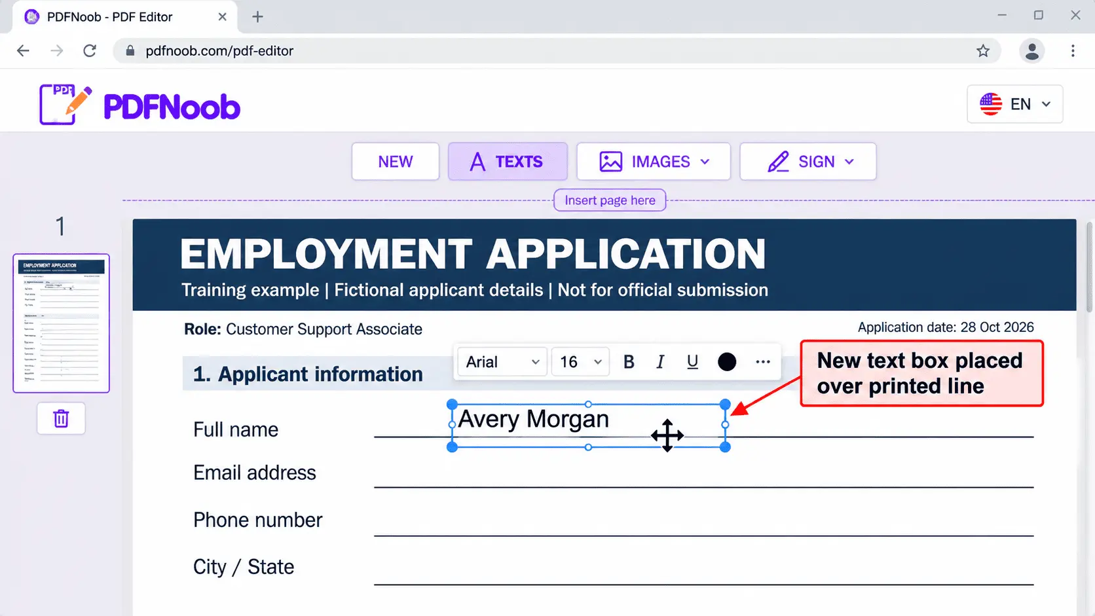Screen dimensions: 1095x616
Task: Click the Email address label
Action: (255, 473)
